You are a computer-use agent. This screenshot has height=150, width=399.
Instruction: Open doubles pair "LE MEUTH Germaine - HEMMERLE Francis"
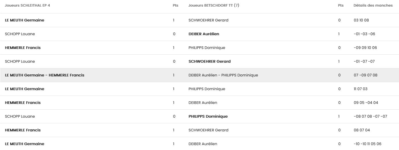45,75
